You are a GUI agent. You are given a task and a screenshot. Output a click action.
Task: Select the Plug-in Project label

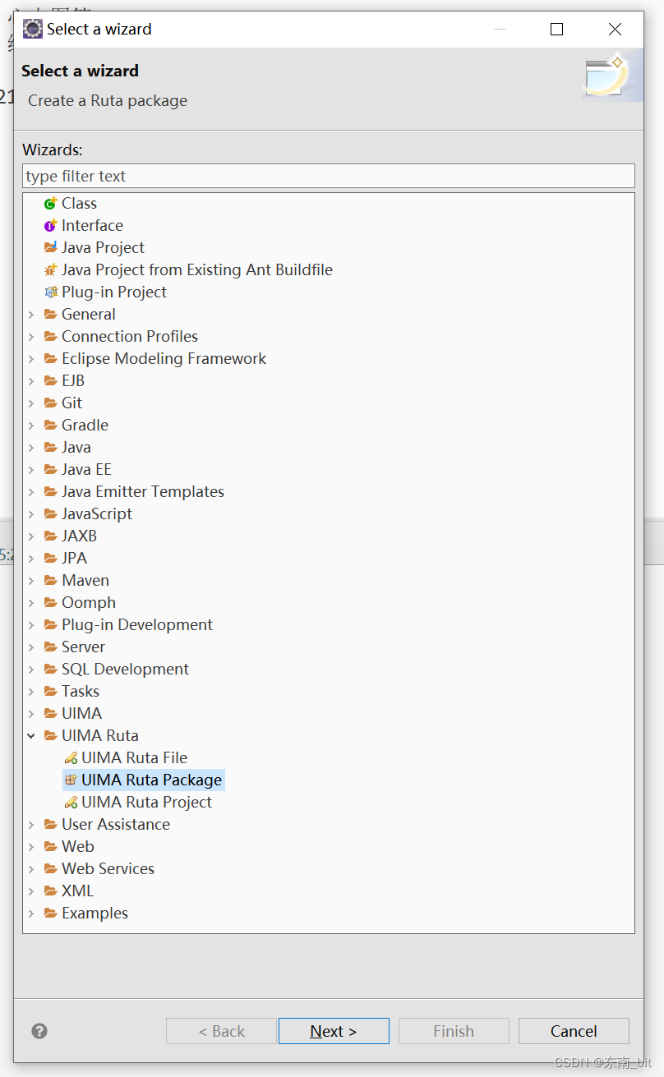(114, 292)
